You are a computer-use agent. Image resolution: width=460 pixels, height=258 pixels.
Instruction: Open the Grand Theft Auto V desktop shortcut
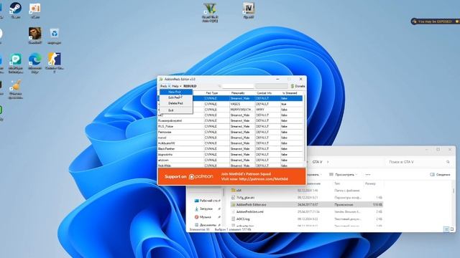(210, 12)
